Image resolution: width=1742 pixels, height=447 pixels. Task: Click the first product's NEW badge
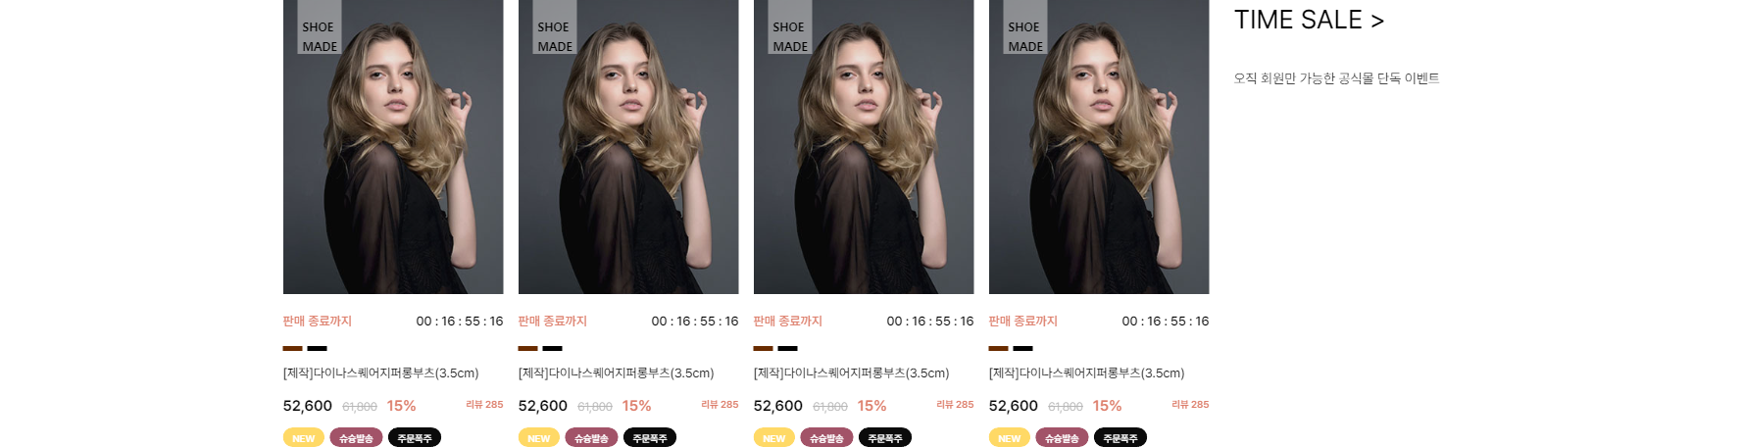[304, 437]
